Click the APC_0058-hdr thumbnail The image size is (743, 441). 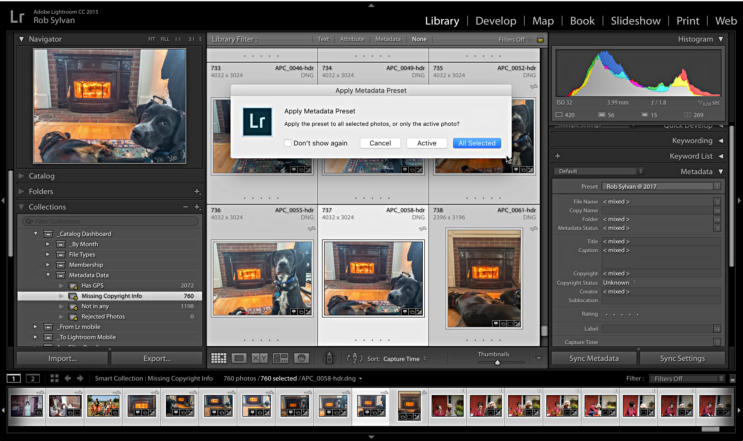(373, 278)
